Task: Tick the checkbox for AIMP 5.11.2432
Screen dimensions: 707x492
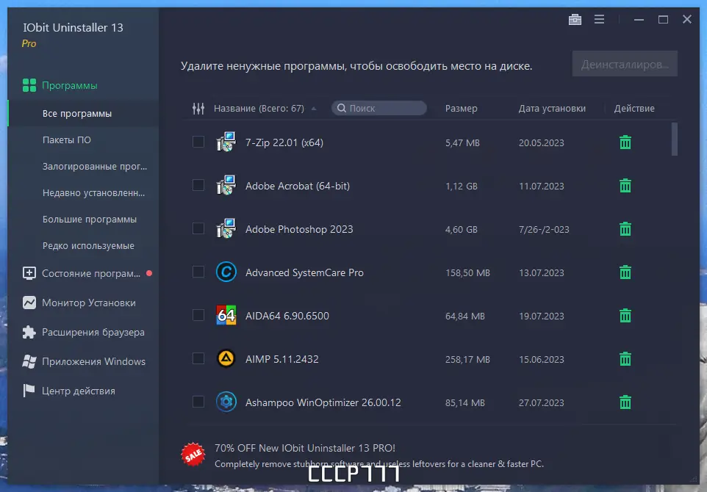Action: [x=198, y=358]
